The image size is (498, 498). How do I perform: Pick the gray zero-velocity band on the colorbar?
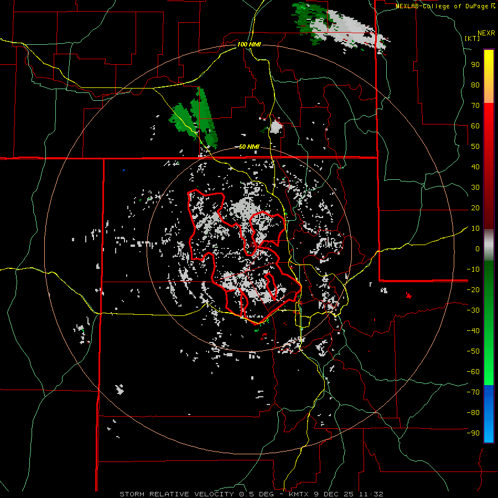coord(489,245)
